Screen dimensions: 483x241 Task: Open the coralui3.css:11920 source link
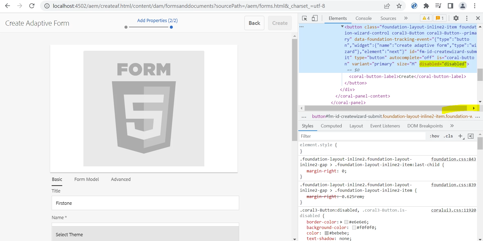tap(454, 210)
